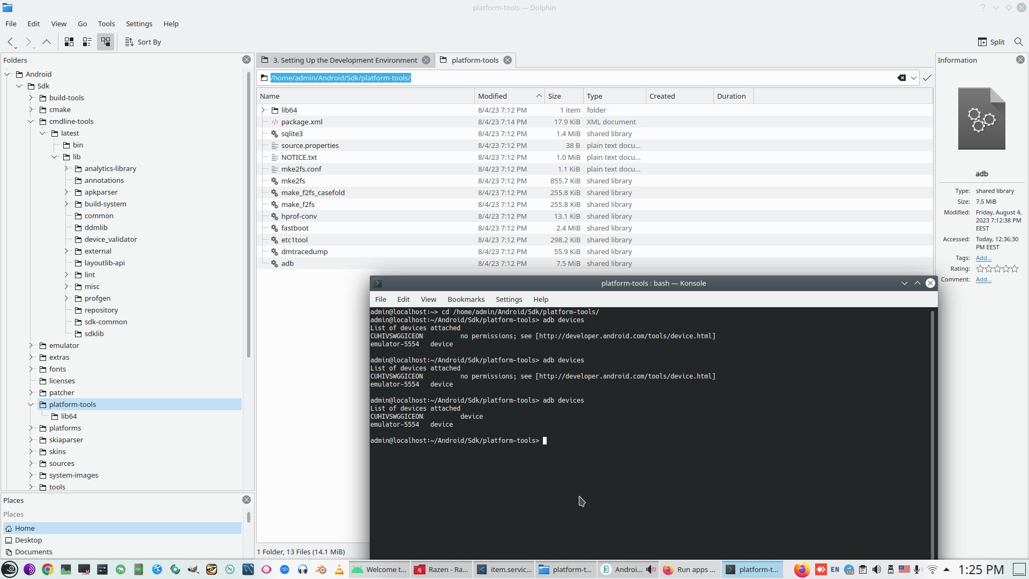
Task: Set the rating stars for adb
Action: [997, 269]
